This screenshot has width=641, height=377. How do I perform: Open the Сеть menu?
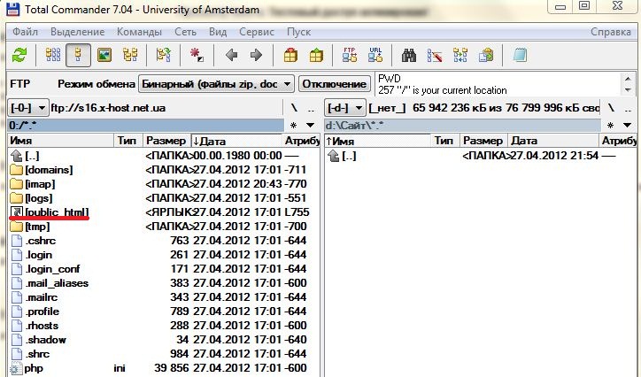click(185, 32)
